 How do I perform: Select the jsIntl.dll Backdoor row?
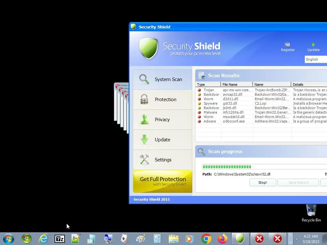click(261, 108)
